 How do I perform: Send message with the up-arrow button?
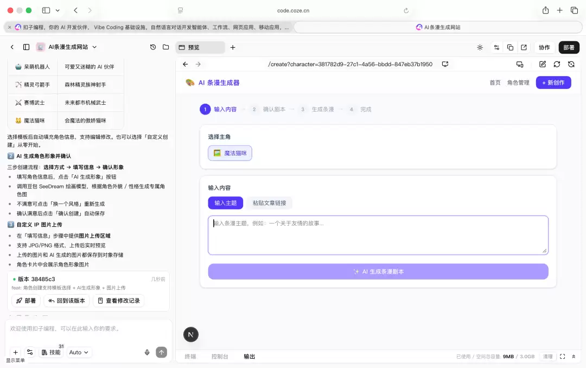tap(162, 352)
